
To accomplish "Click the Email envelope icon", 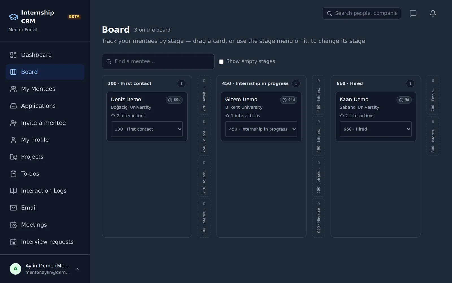I will point(13,208).
